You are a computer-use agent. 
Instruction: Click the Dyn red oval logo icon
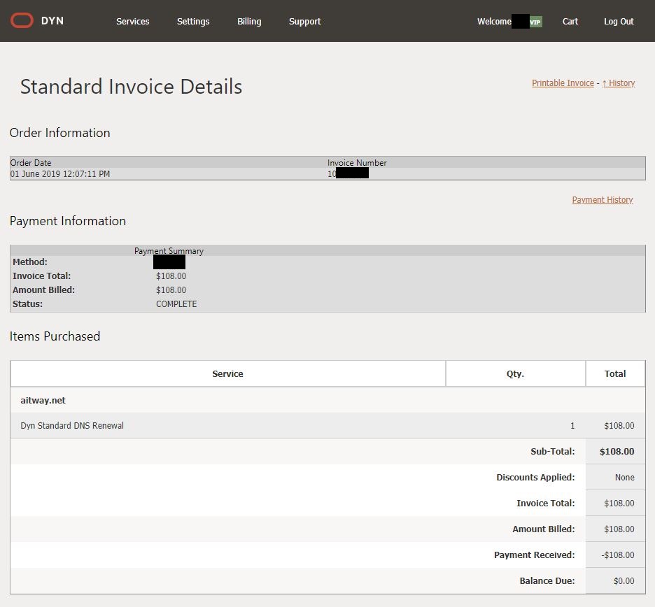(22, 21)
